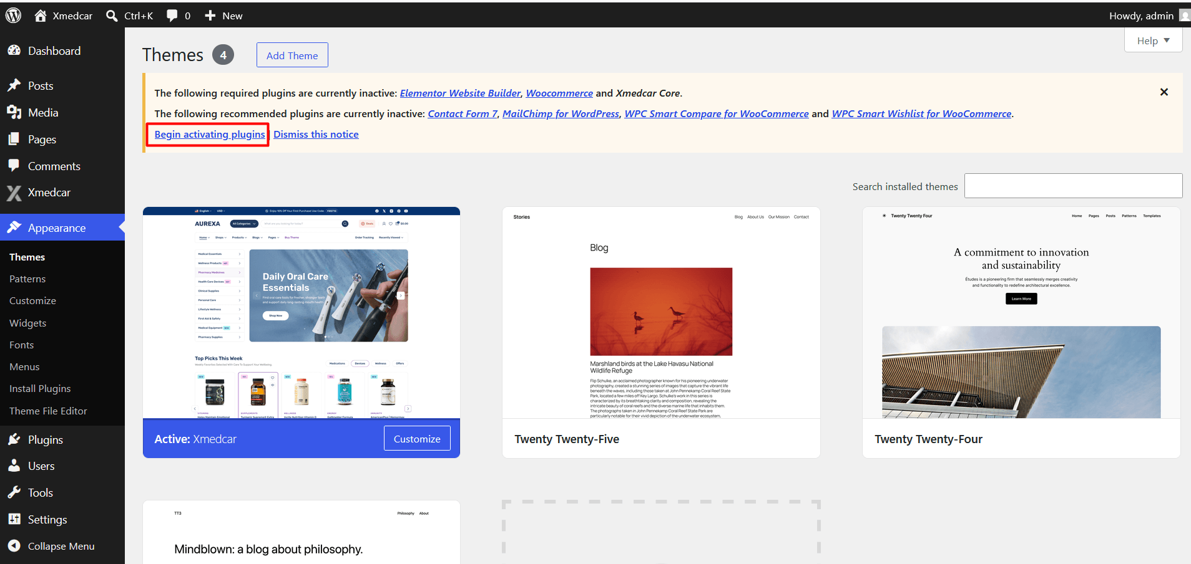Open the Widgets submenu item
The height and width of the screenshot is (564, 1191).
point(28,323)
